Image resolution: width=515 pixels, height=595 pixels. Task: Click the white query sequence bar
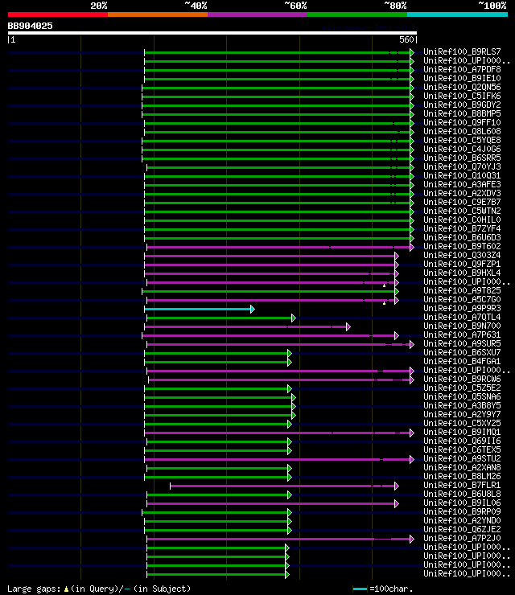pyautogui.click(x=212, y=33)
